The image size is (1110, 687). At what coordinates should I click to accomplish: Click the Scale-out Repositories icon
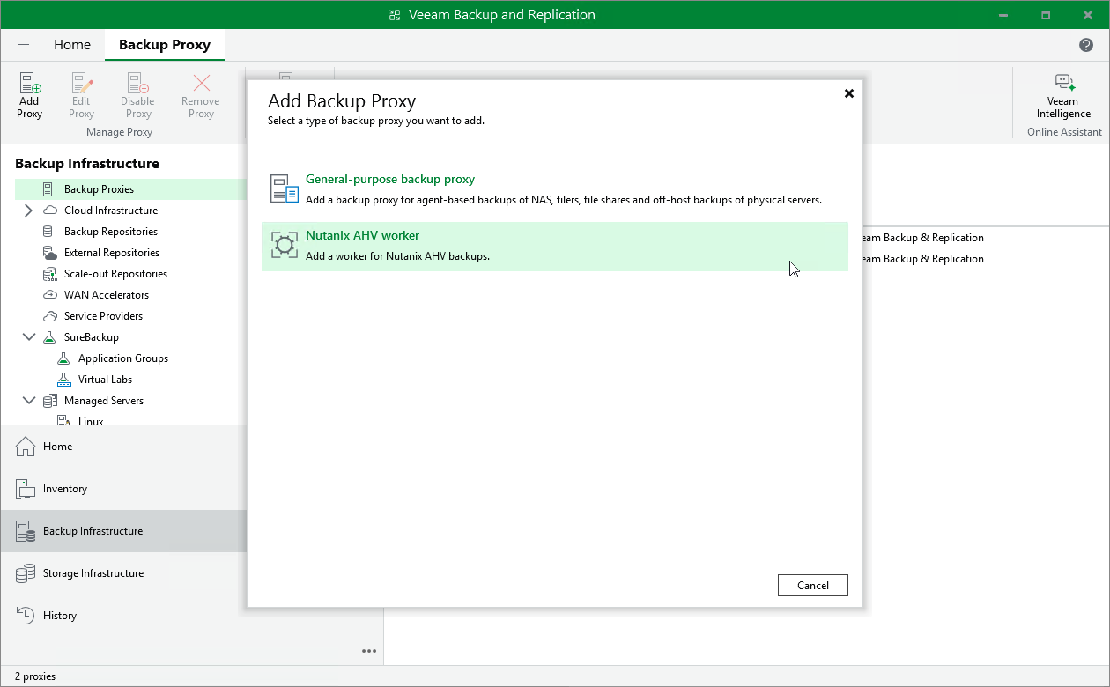pos(49,274)
